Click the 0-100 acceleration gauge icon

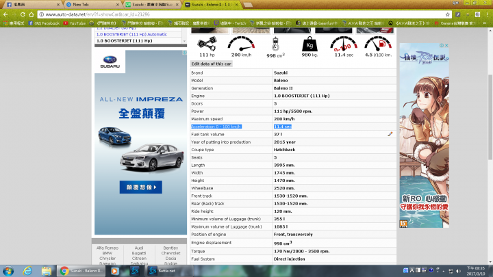[x=344, y=44]
